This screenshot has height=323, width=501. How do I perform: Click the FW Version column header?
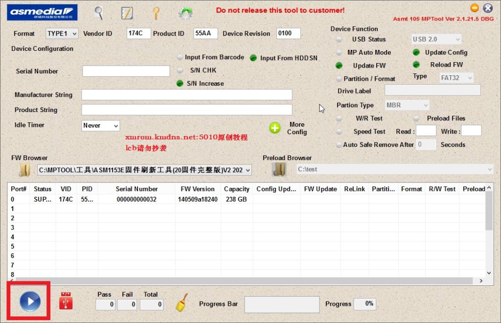197,189
